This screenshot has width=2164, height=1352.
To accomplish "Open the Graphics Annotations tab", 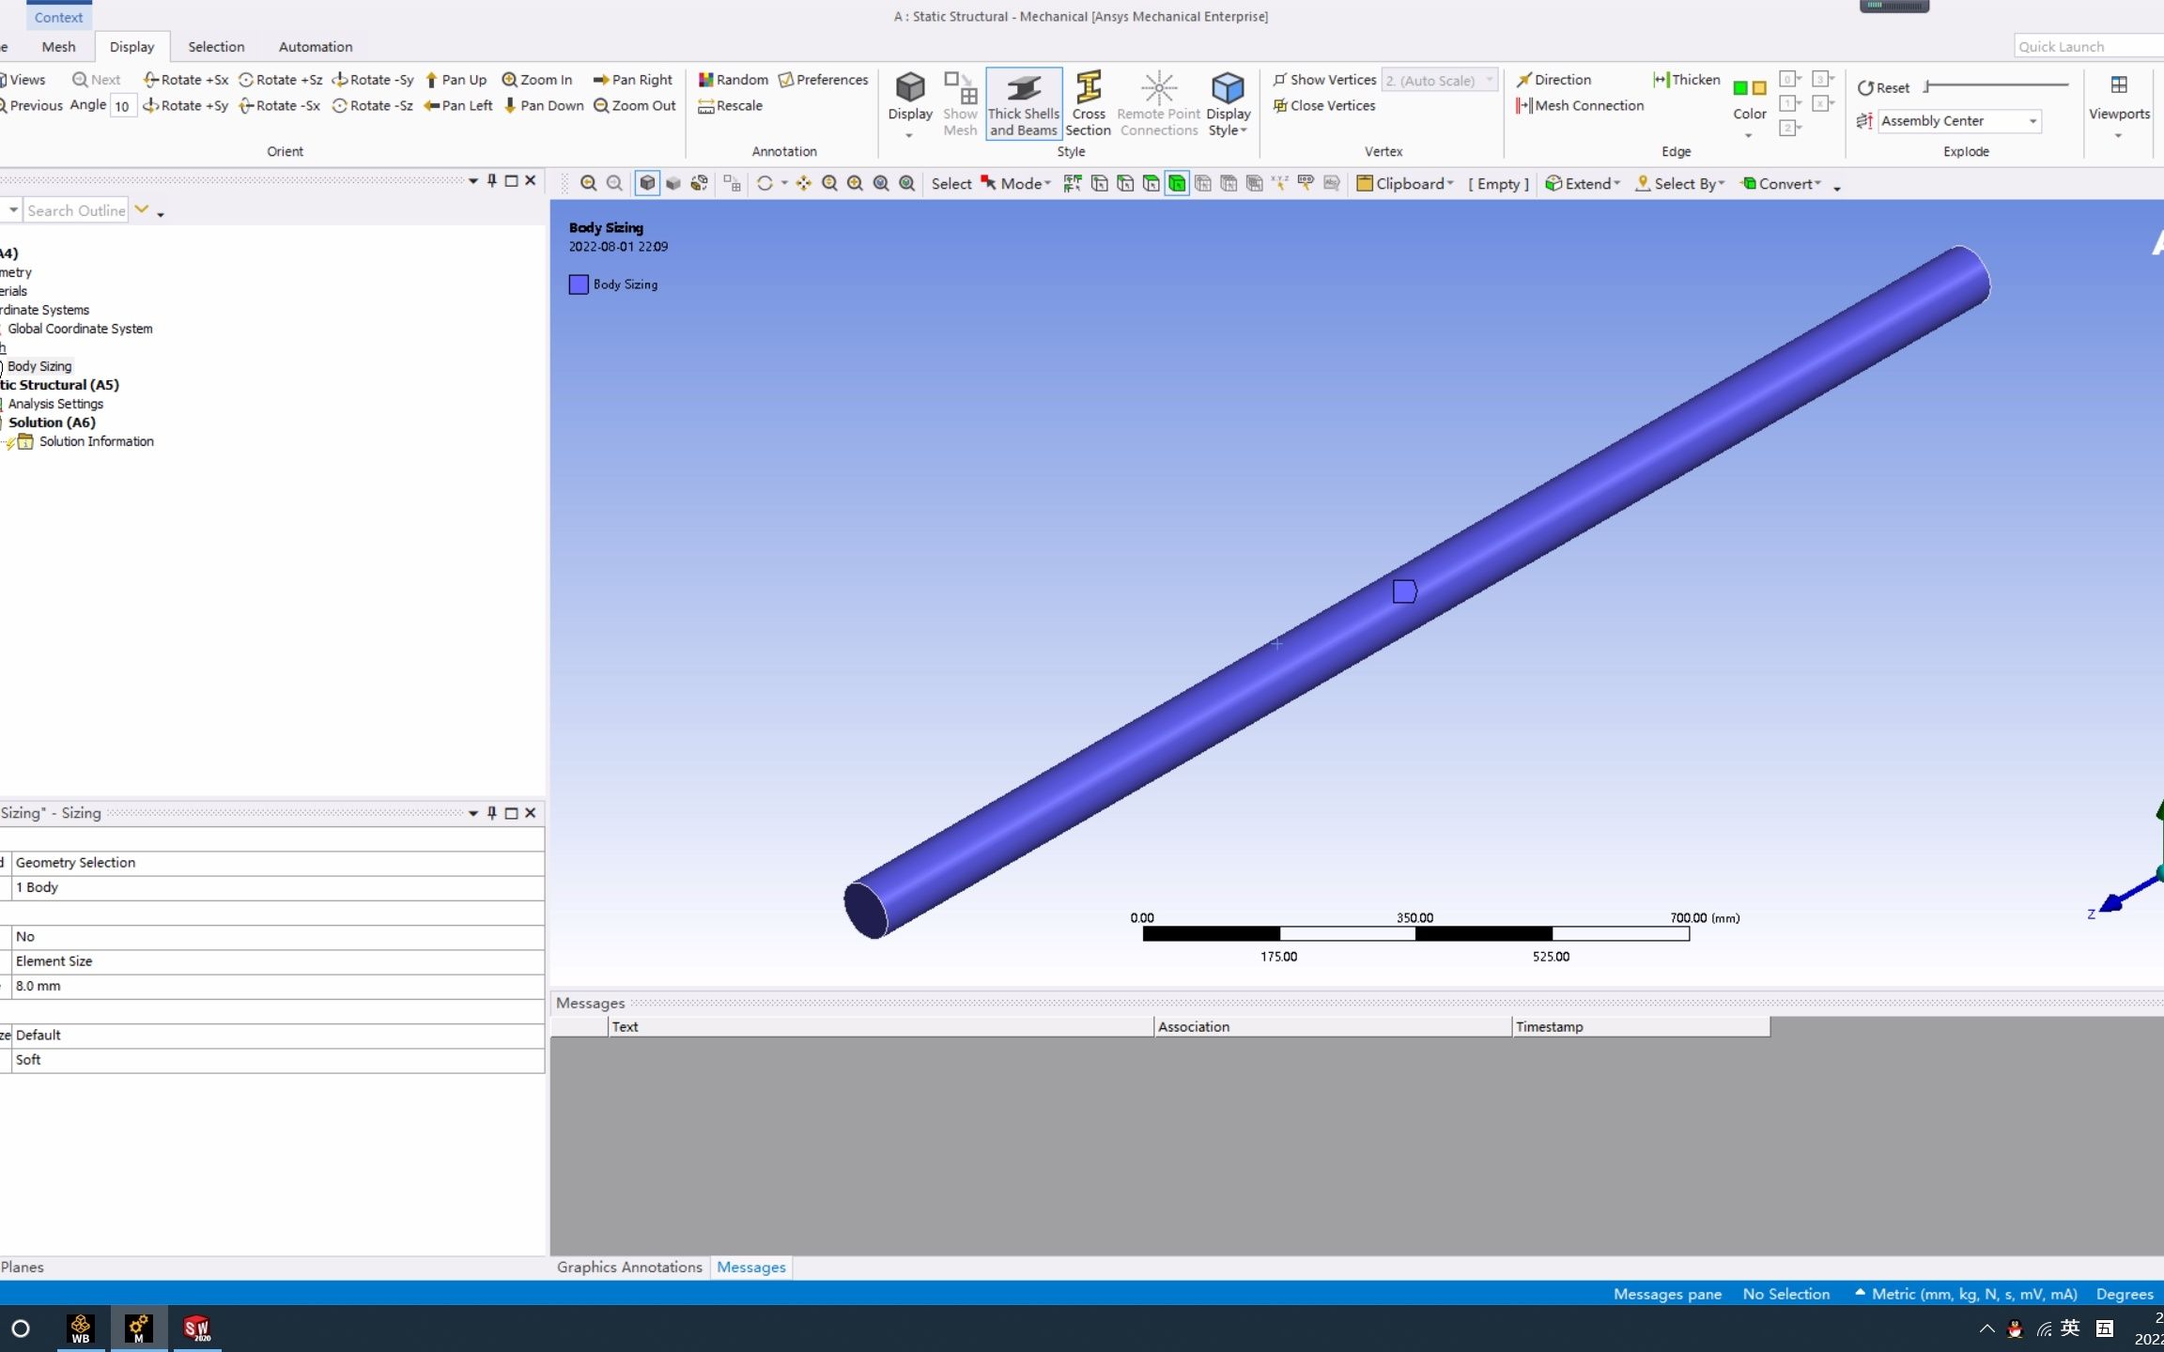I will pyautogui.click(x=629, y=1267).
